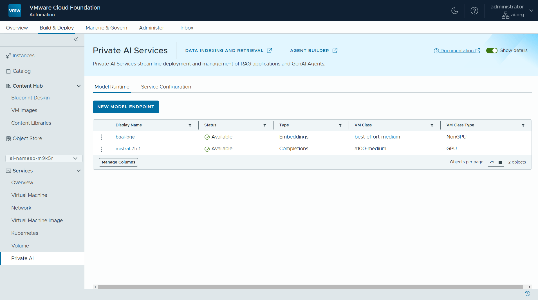
Task: Click the VM Class Type filter icon
Action: 523,125
